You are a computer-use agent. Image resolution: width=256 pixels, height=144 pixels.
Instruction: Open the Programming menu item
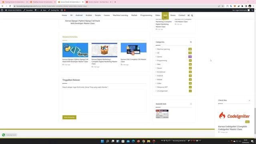[x=146, y=15]
